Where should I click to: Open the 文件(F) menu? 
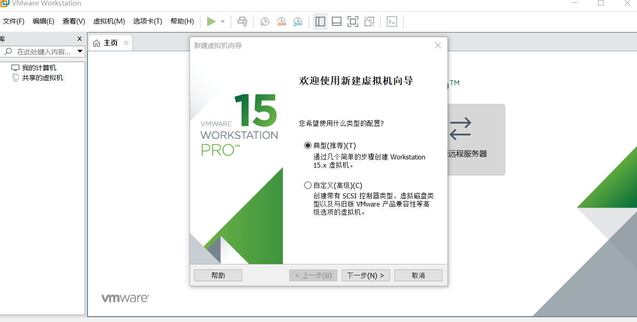click(x=14, y=21)
